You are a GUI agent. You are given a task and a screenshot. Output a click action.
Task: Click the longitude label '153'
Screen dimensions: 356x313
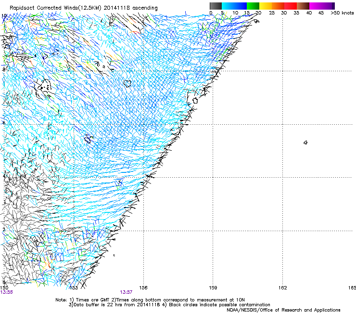74,288
